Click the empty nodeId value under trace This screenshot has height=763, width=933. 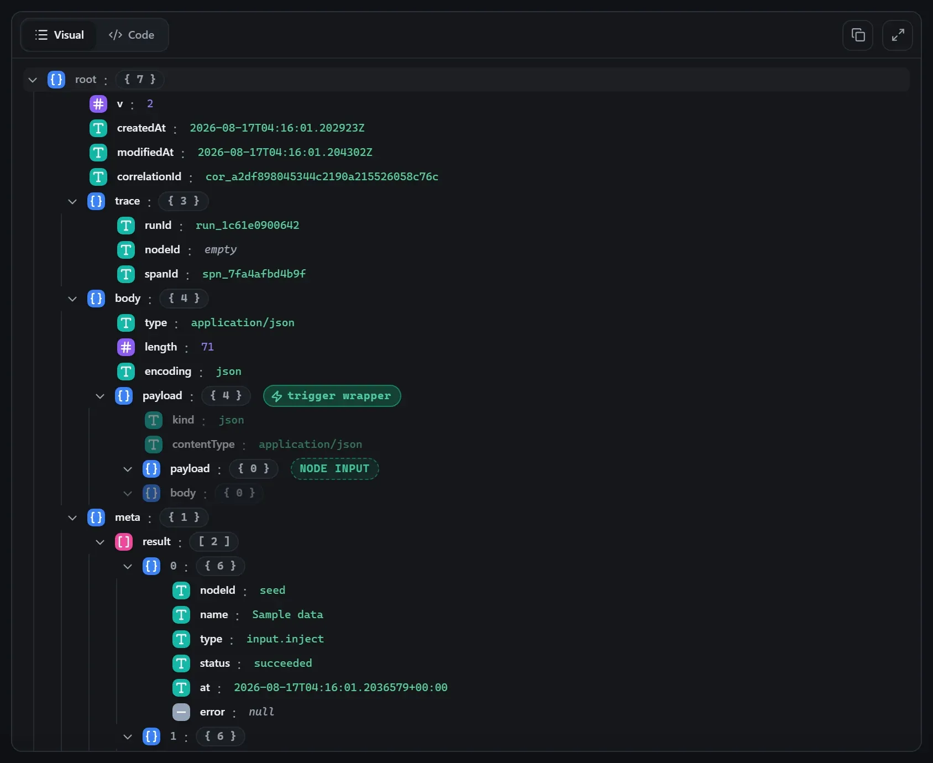point(221,250)
